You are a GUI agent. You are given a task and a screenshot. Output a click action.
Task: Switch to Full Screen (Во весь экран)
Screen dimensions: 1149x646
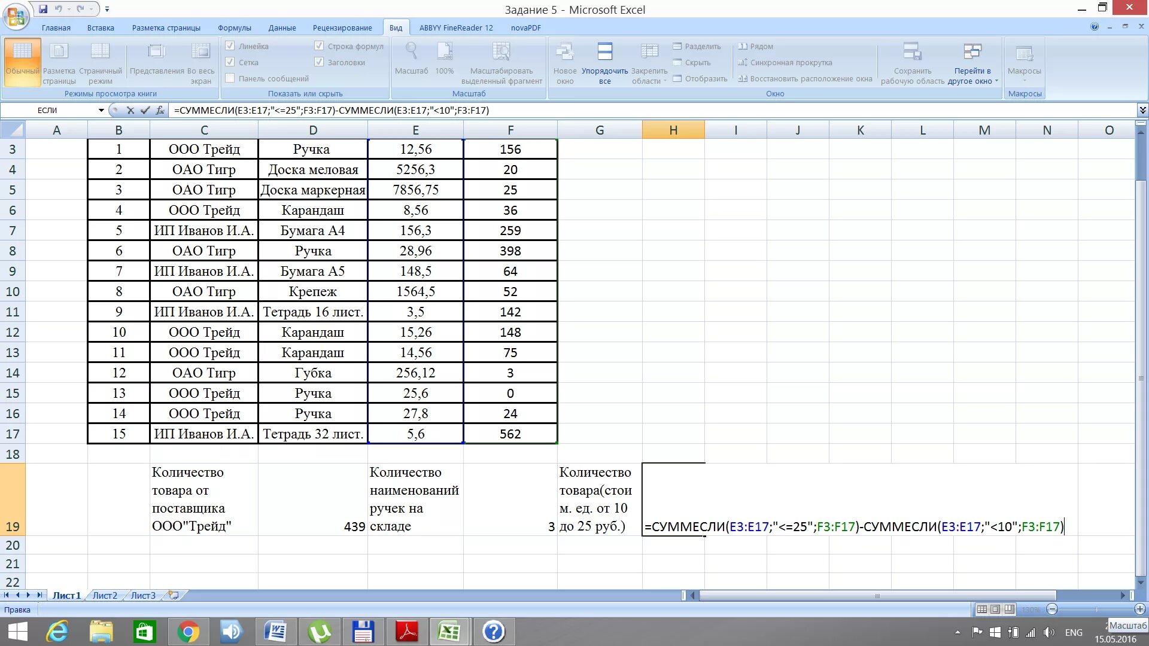click(x=200, y=63)
